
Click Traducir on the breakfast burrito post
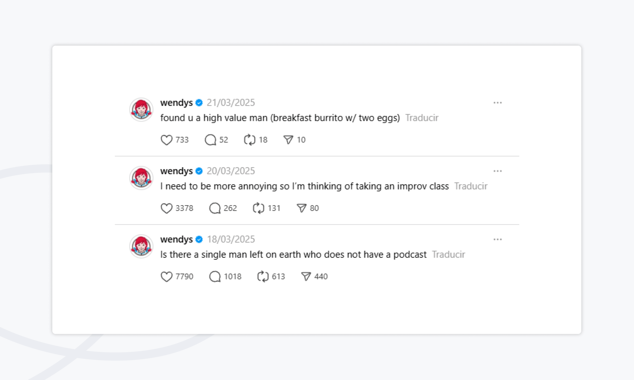pos(422,118)
